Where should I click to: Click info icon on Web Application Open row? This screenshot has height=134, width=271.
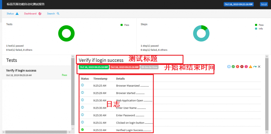click(x=82, y=100)
